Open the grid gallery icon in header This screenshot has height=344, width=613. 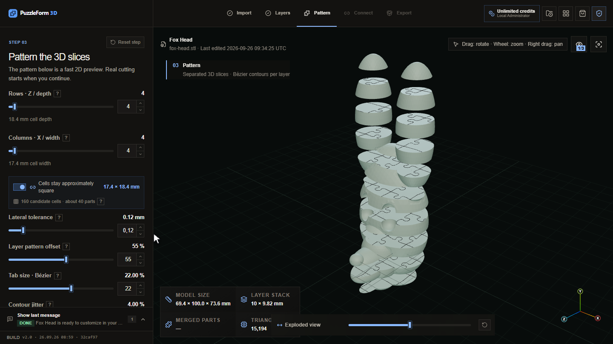566,14
